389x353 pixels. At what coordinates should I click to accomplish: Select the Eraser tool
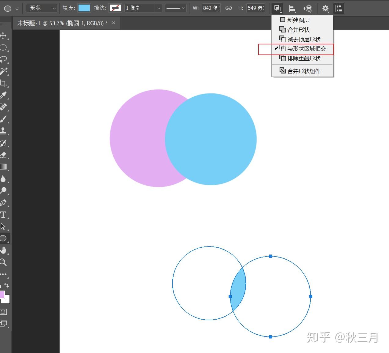3,155
